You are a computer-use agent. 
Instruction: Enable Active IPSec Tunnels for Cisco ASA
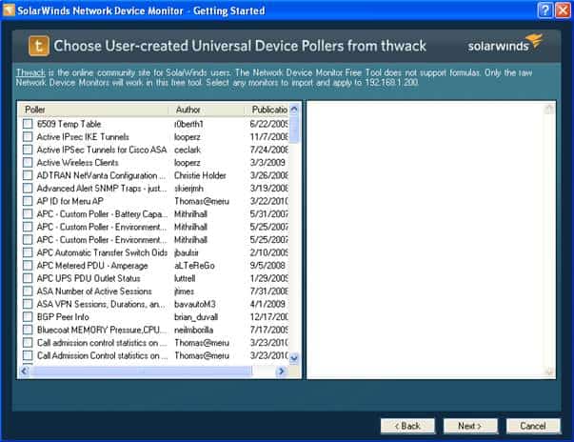coord(28,150)
